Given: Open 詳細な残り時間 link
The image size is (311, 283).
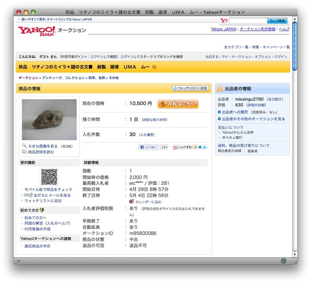Looking at the screenshot, I should coord(154,120).
